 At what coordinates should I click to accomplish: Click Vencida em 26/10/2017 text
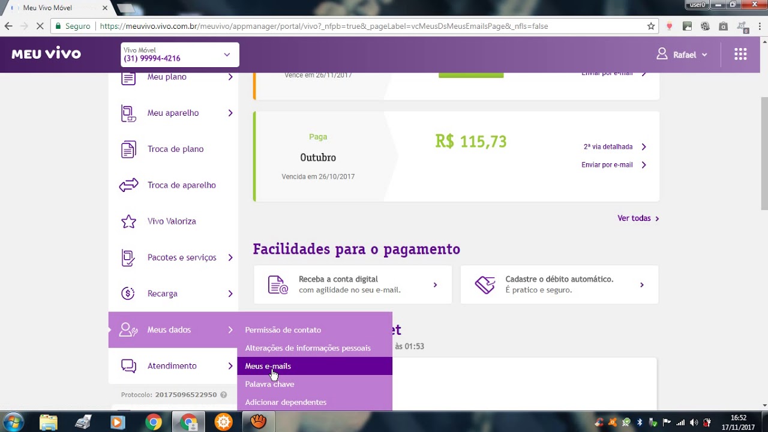(318, 177)
